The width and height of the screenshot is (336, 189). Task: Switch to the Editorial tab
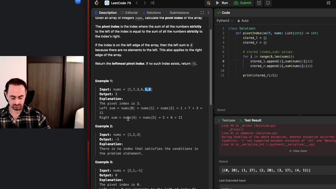tap(129, 13)
